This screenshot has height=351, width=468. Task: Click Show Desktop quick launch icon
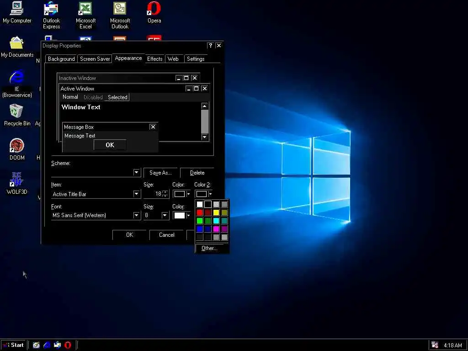pyautogui.click(x=36, y=345)
